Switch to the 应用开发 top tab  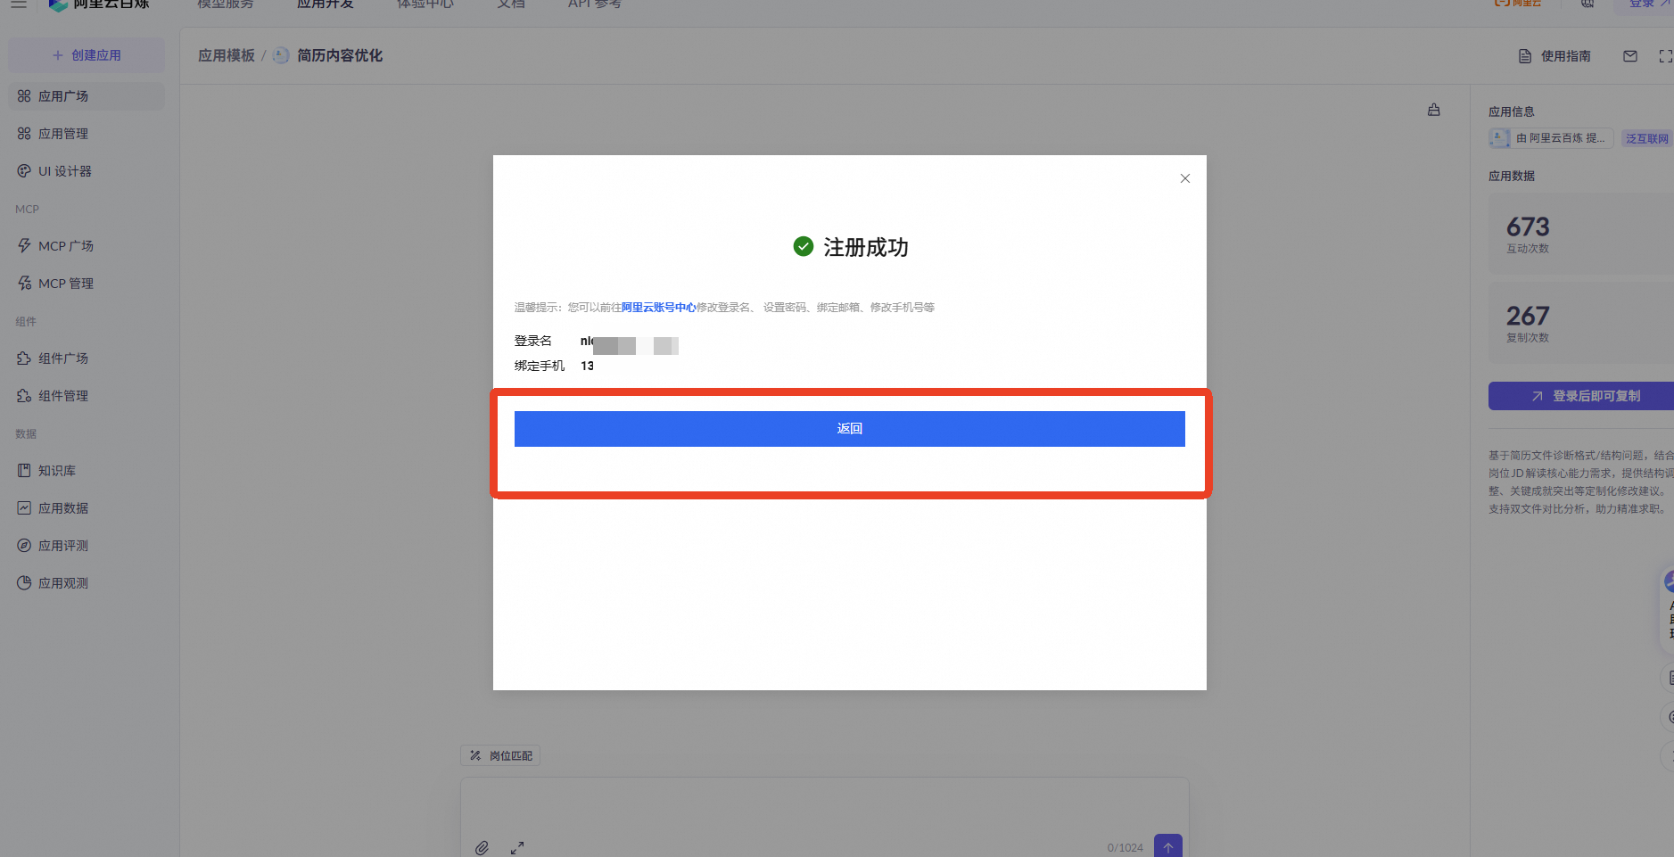click(326, 4)
